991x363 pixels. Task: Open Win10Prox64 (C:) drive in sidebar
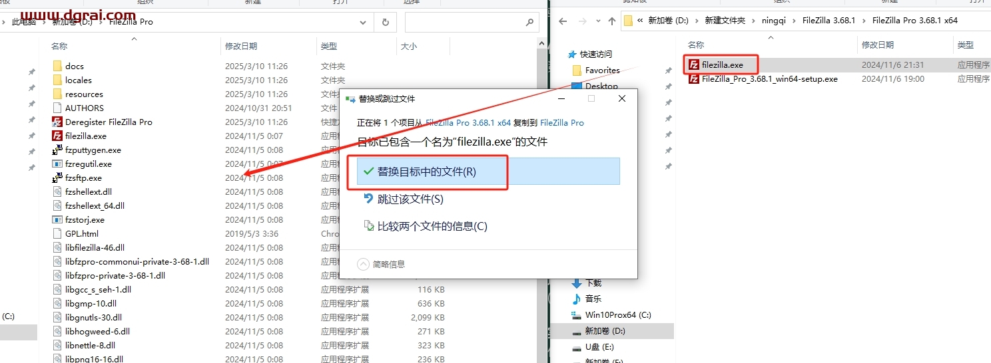pyautogui.click(x=618, y=315)
